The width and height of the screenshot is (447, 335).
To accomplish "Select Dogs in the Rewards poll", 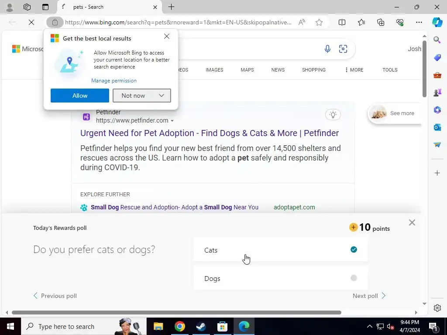I will pos(281,278).
